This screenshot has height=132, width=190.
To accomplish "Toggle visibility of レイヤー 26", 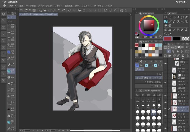I will [x=165, y=96].
